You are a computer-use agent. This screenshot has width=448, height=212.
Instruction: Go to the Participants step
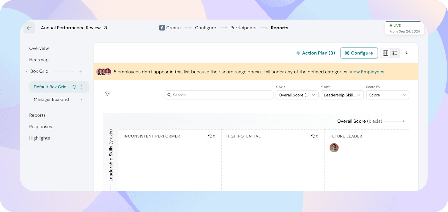[243, 28]
